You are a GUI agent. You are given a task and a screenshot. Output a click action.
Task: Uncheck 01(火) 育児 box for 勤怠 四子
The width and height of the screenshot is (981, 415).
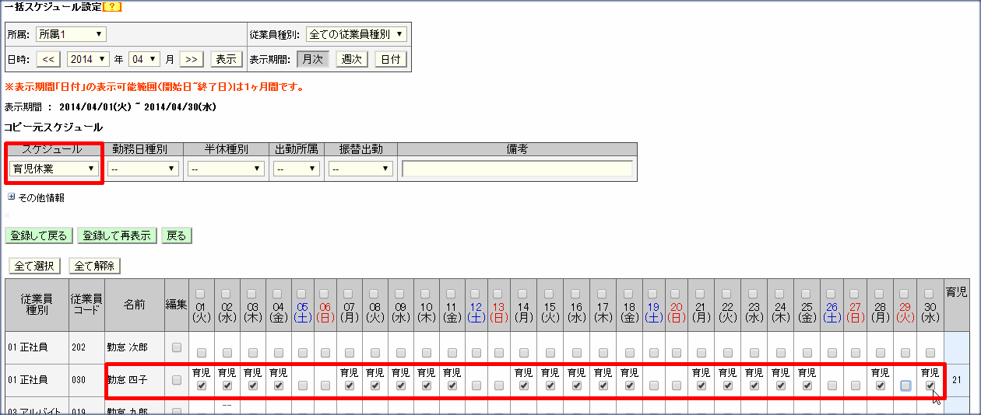click(x=202, y=385)
